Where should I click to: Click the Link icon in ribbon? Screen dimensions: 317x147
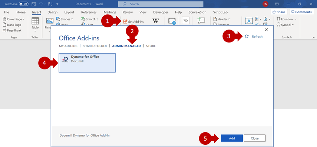click(186, 21)
